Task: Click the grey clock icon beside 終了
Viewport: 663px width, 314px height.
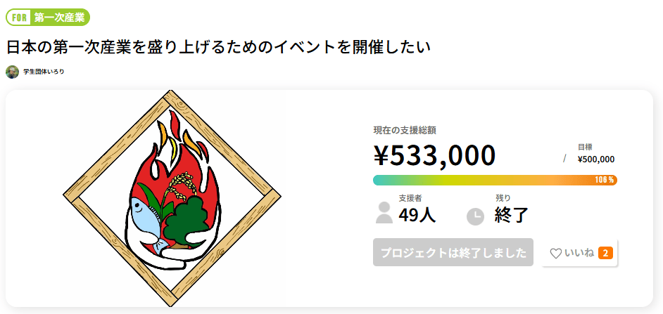Action: (x=475, y=216)
